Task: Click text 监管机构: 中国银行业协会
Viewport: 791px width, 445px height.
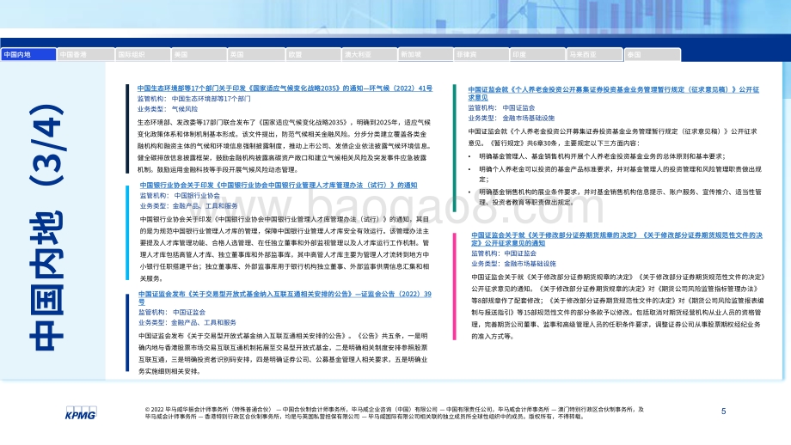Action: tap(180, 196)
